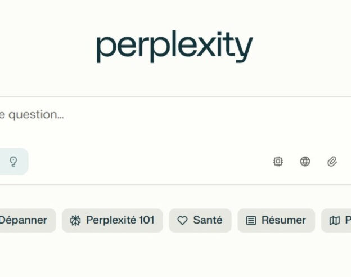This screenshot has width=351, height=277.
Task: Click the perplexity logo
Action: tap(175, 47)
